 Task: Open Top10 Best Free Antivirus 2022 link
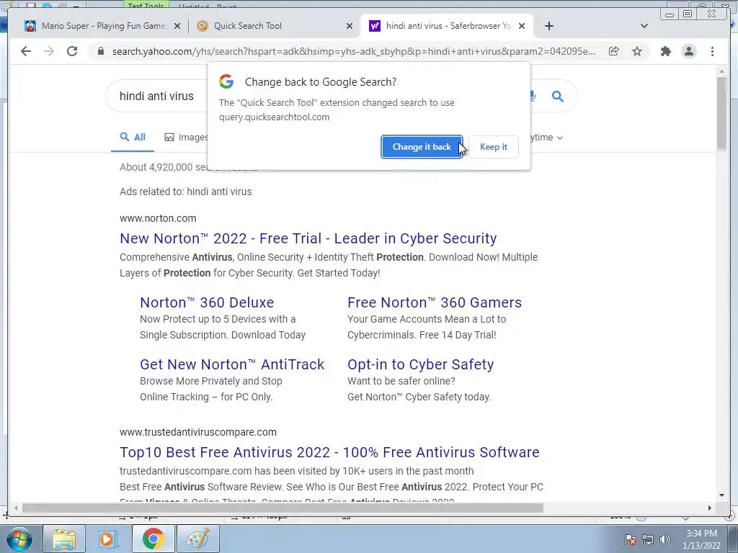point(329,452)
